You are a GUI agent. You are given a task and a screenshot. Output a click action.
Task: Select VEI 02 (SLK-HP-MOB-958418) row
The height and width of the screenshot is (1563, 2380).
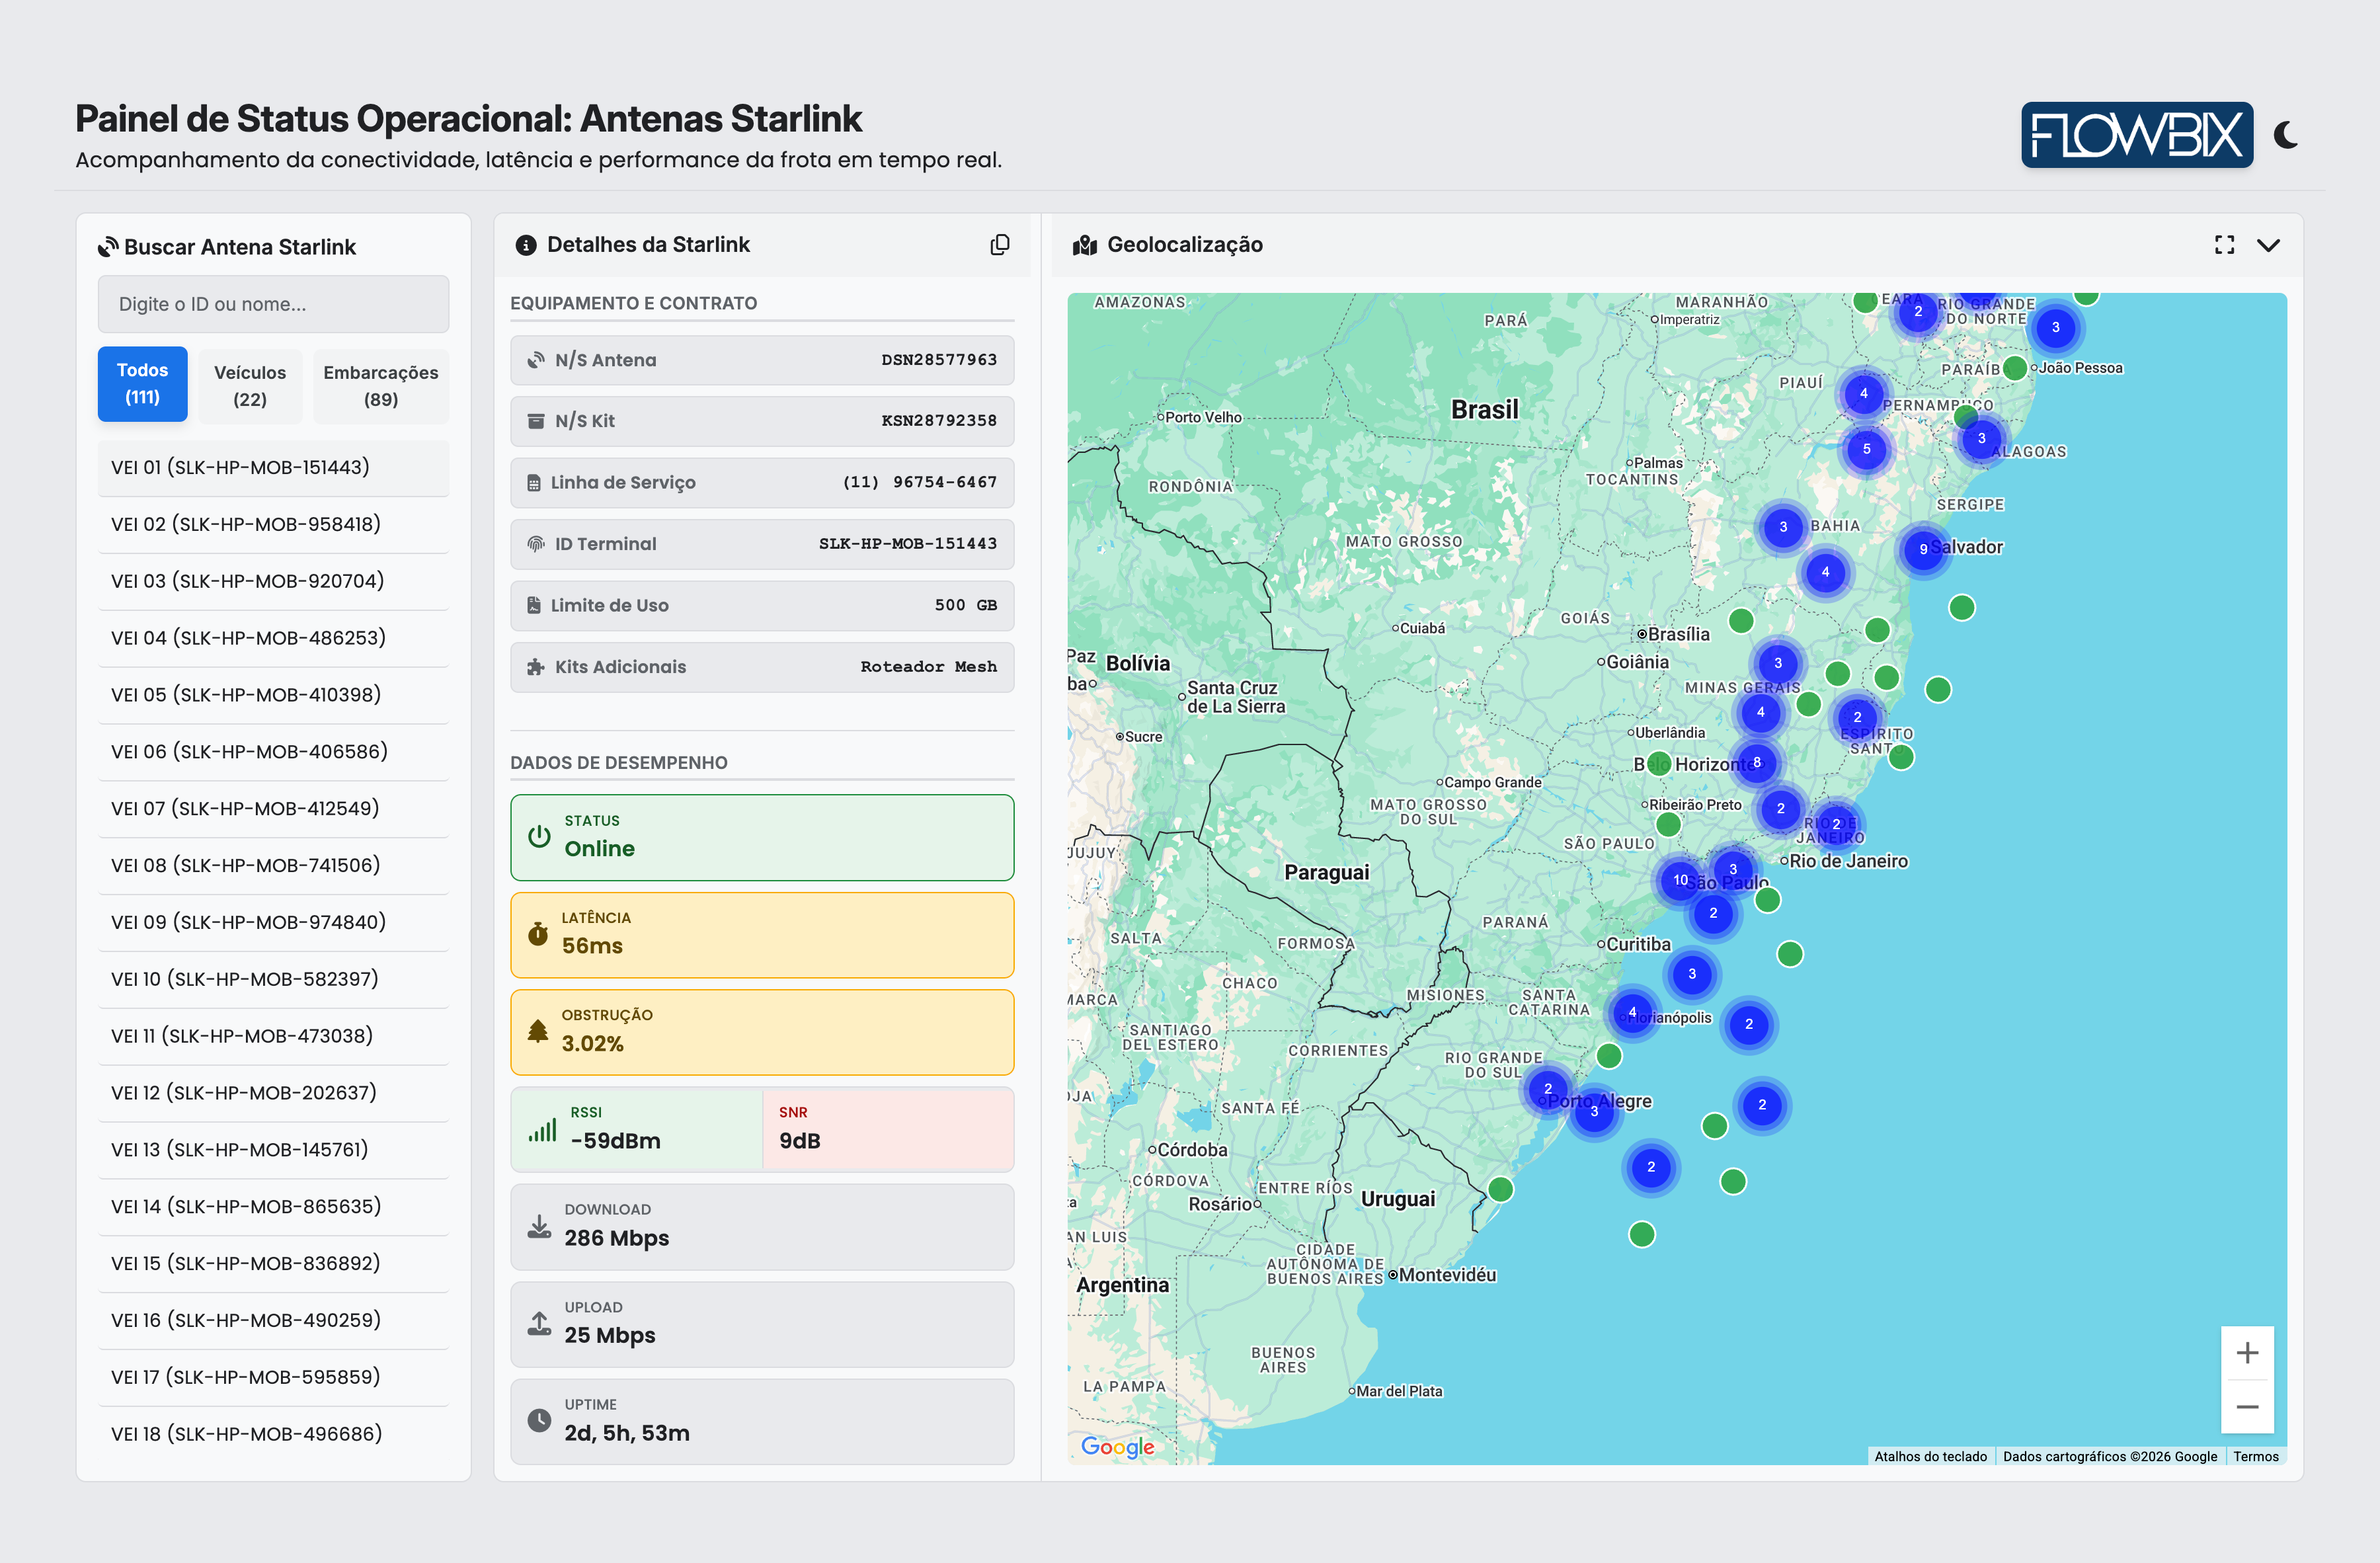pyautogui.click(x=273, y=525)
